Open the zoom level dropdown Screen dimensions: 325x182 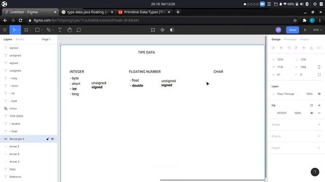click(x=317, y=30)
